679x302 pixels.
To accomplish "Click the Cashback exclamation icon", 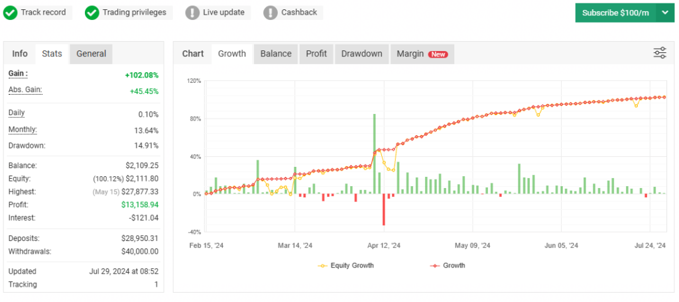I will click(271, 13).
